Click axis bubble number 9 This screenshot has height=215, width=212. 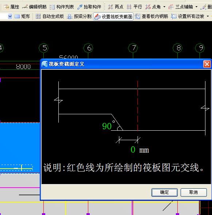[x=200, y=48]
